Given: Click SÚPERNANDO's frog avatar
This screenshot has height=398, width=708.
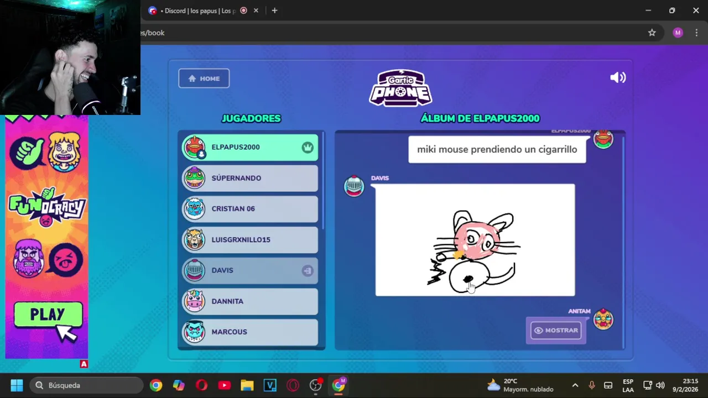Looking at the screenshot, I should (x=194, y=178).
